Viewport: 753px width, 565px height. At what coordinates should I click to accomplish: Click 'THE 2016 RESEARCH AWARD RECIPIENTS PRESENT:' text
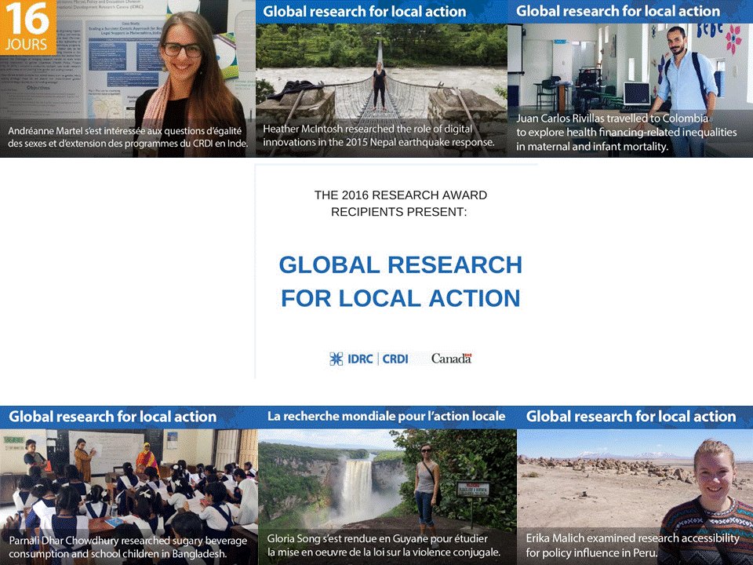coord(400,203)
